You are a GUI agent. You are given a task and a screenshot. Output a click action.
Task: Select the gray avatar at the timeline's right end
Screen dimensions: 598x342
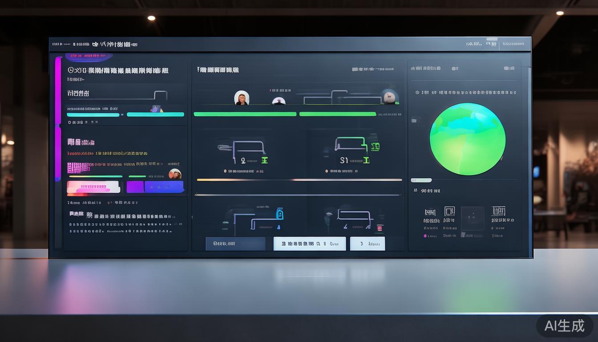click(x=389, y=96)
